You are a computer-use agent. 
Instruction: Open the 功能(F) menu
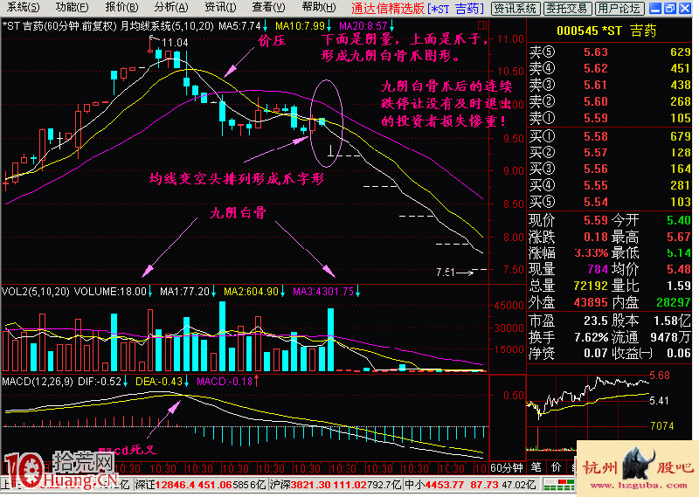click(72, 7)
